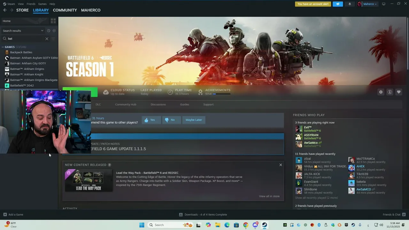Open the DLC tab

pos(98,104)
